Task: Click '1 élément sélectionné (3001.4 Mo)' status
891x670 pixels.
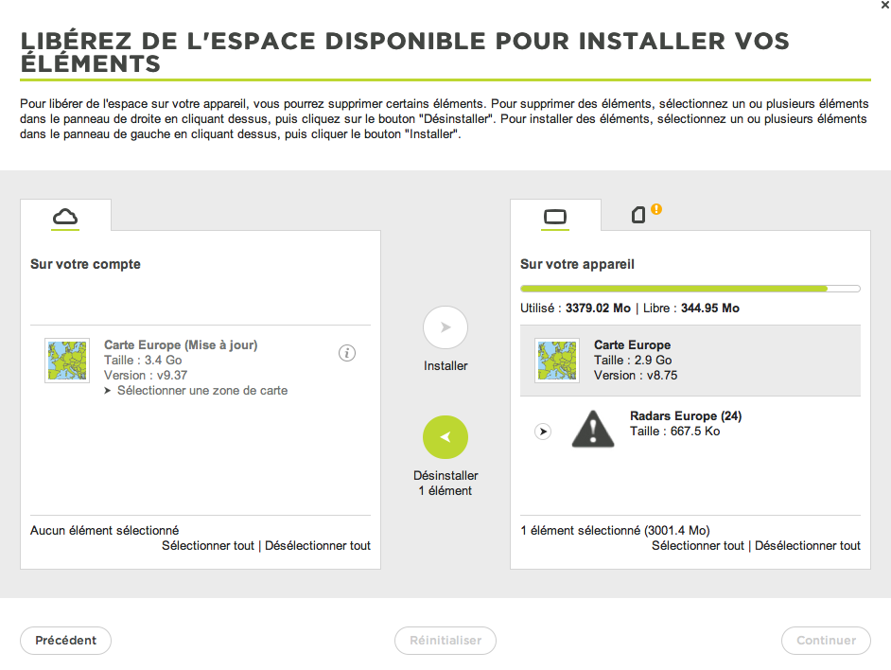Action: point(616,530)
